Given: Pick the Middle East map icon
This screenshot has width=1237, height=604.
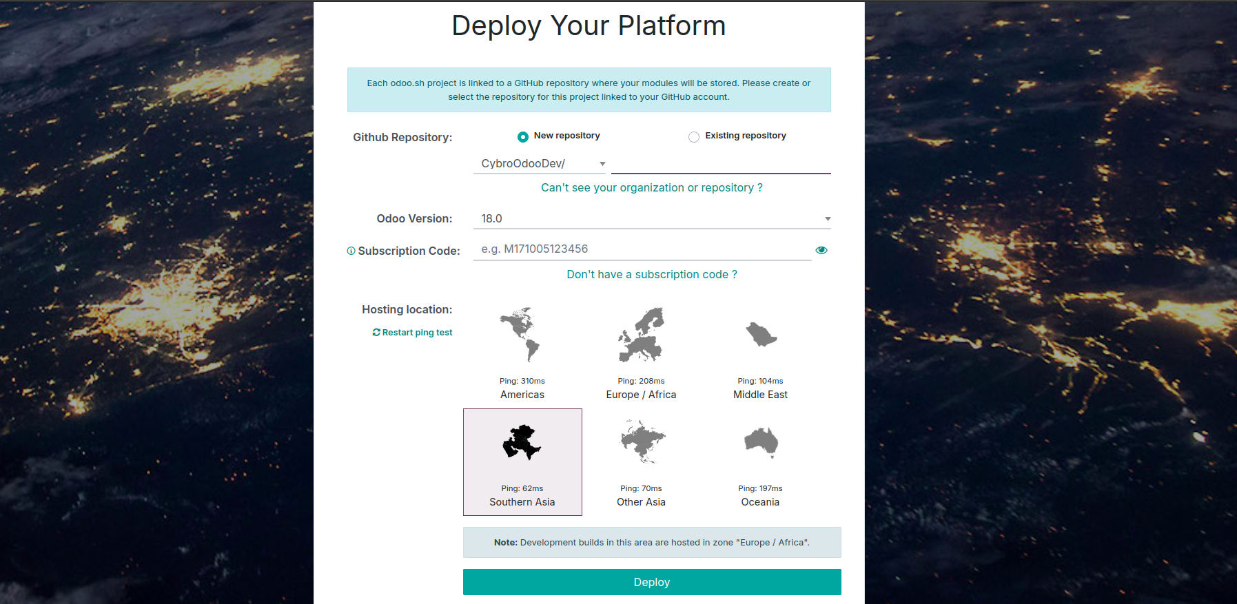Looking at the screenshot, I should click(x=761, y=335).
